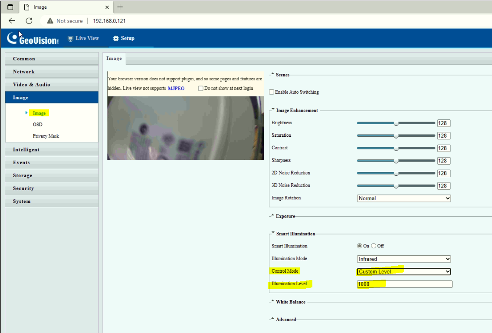Close the Image browser tab

coord(107,7)
